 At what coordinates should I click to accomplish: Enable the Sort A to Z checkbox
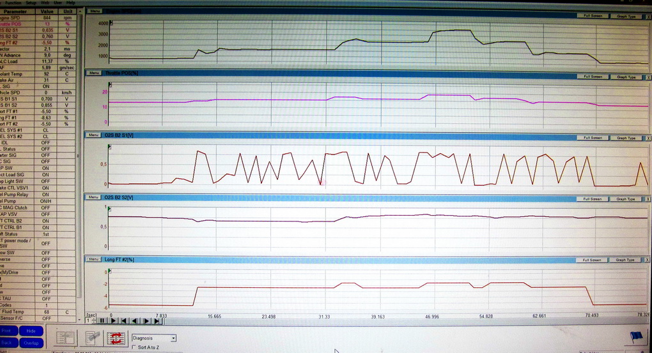(134, 347)
